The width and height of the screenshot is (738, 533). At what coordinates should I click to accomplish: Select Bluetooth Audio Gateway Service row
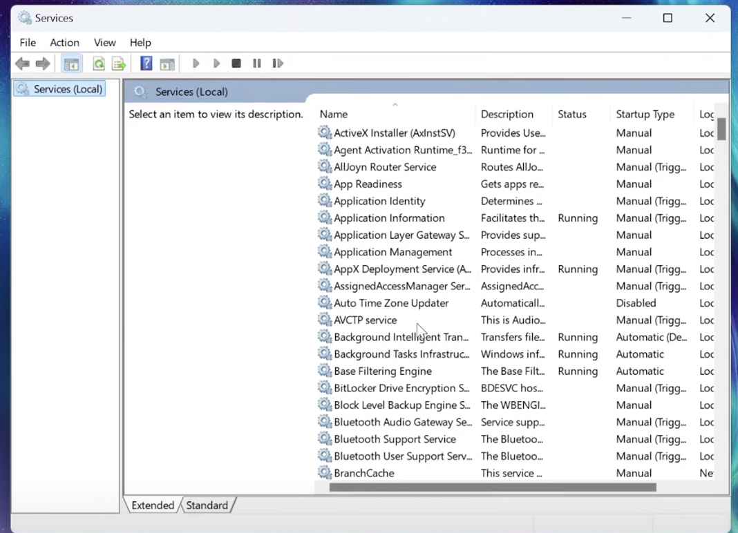(515, 422)
